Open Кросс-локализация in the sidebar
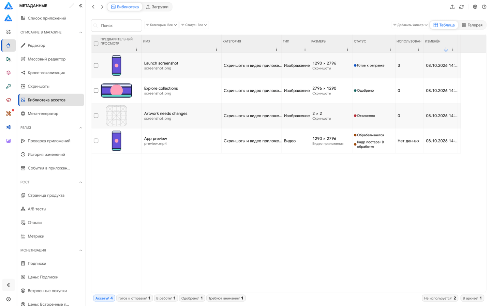The height and width of the screenshot is (306, 491). (51, 73)
